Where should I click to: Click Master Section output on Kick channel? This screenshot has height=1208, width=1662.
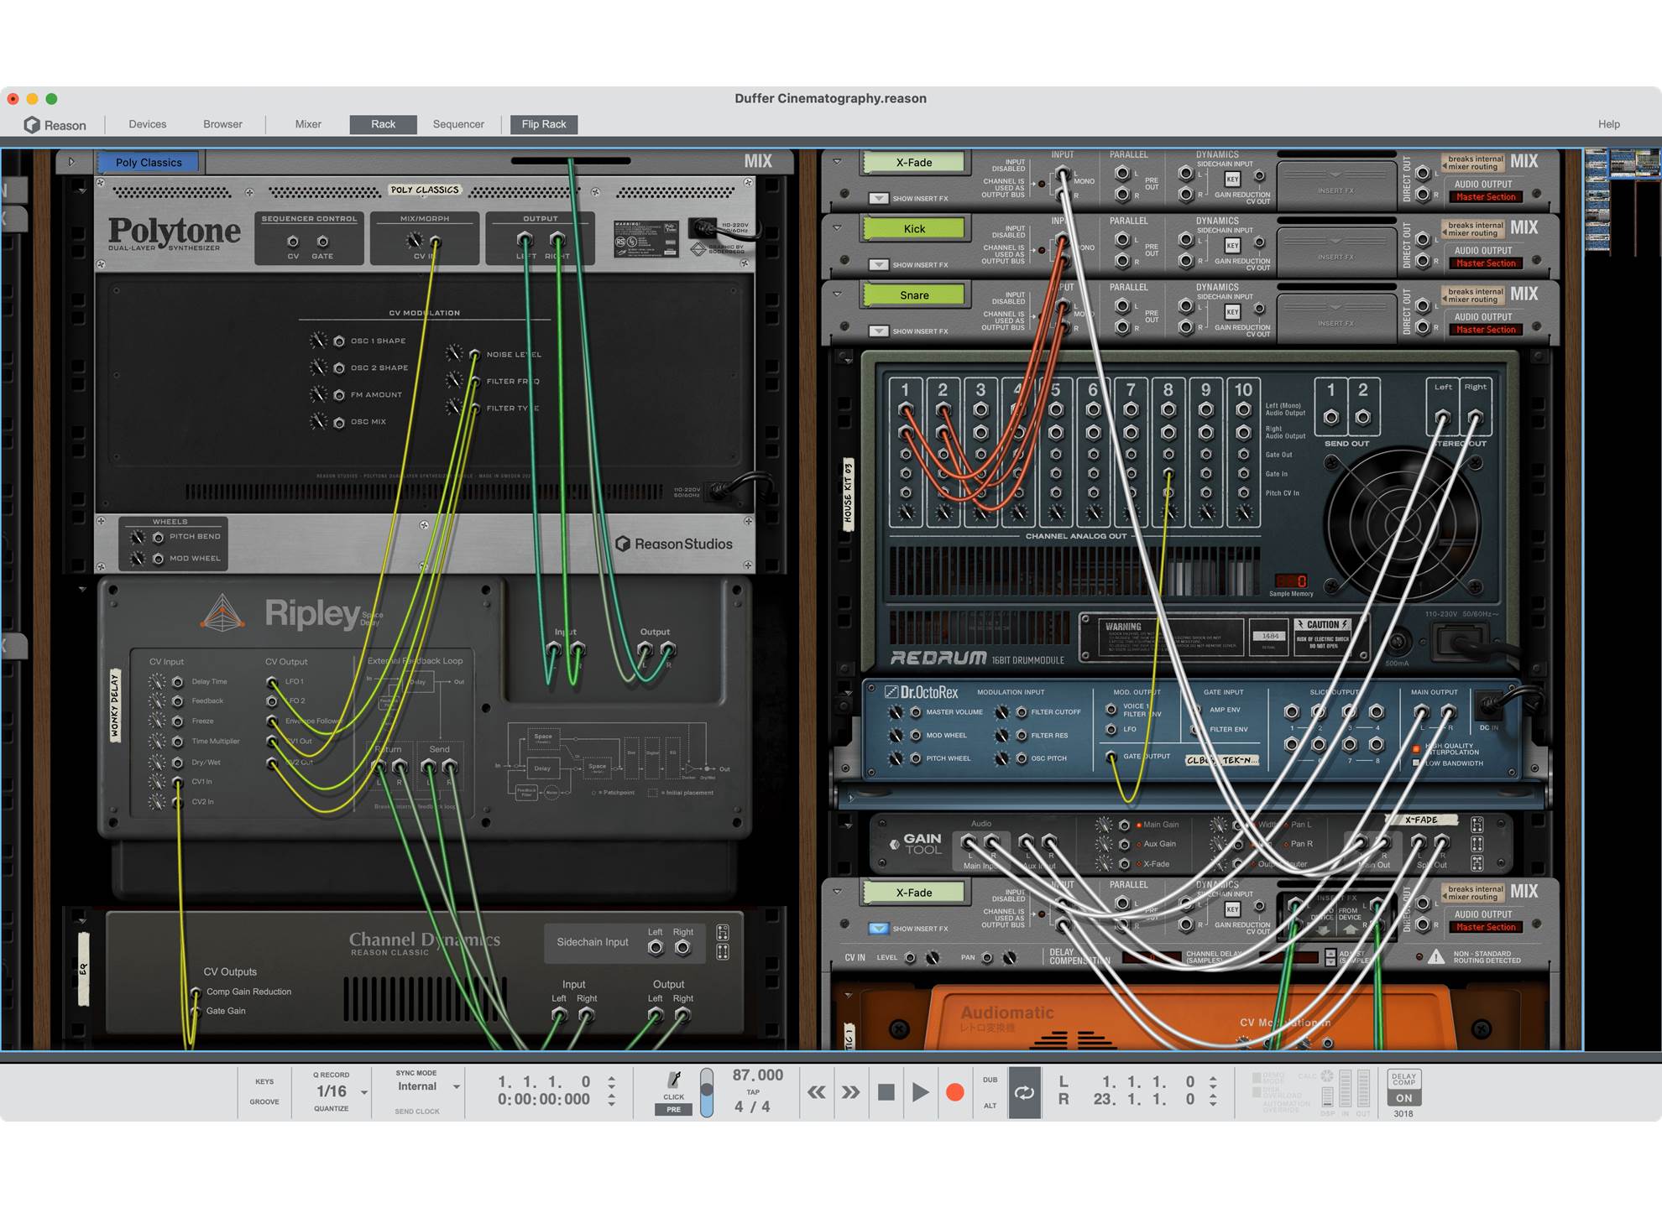click(x=1486, y=263)
